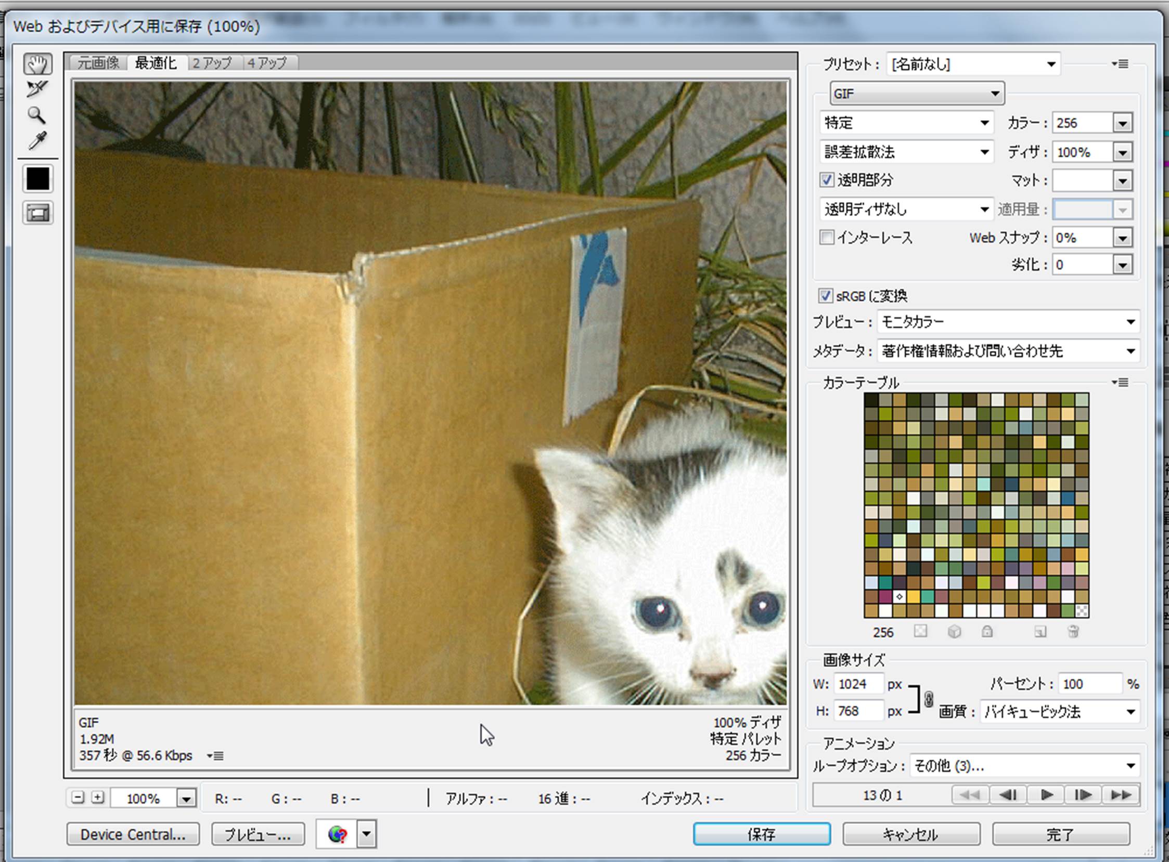Toggle the sRGBに変換 checkbox
Viewport: 1169px width, 862px height.
tap(825, 296)
